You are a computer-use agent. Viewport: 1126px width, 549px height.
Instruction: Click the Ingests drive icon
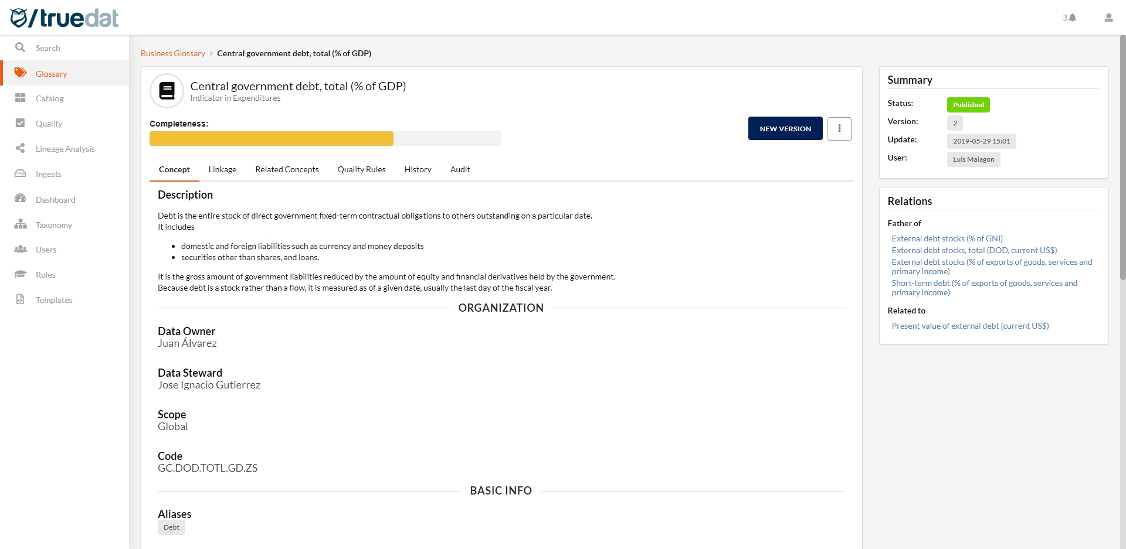point(21,173)
